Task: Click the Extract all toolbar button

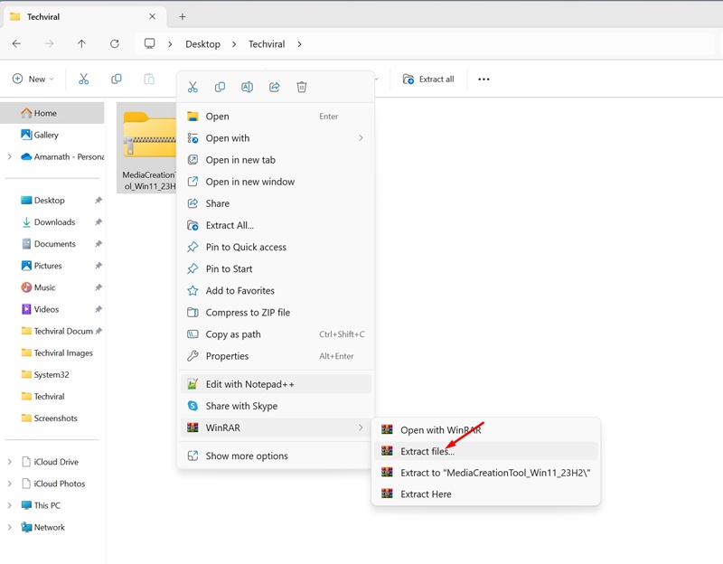Action: (427, 79)
